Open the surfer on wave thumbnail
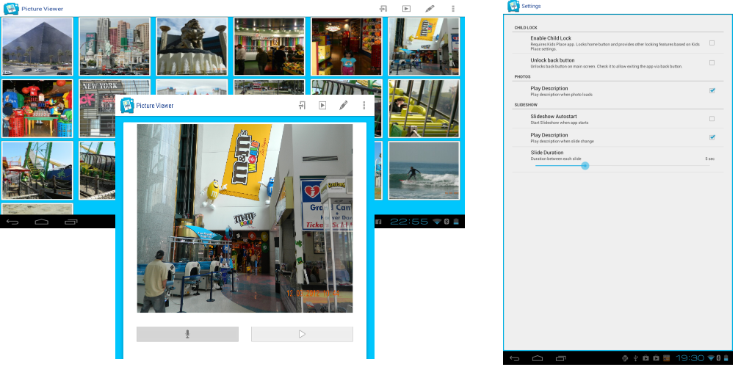The image size is (752, 367). 424,170
